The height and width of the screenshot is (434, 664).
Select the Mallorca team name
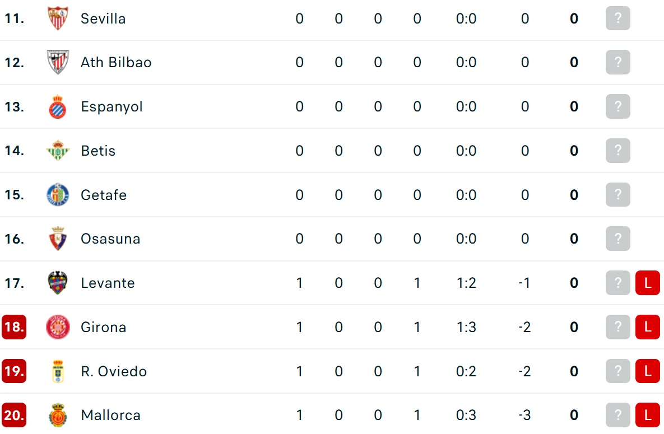pyautogui.click(x=110, y=415)
